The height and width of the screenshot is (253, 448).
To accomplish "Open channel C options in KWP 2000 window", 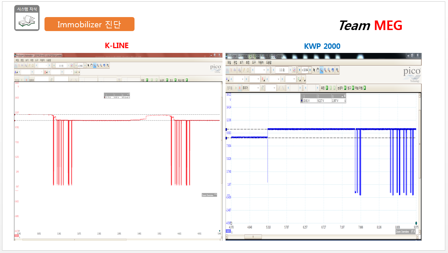I will coord(299,79).
